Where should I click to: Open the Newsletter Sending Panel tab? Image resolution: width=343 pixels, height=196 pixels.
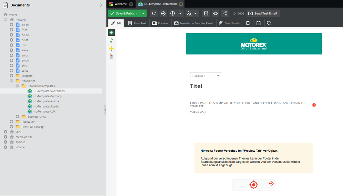click(x=194, y=23)
